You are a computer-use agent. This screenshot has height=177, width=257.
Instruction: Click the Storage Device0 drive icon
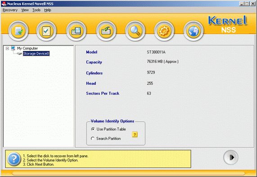point(19,54)
